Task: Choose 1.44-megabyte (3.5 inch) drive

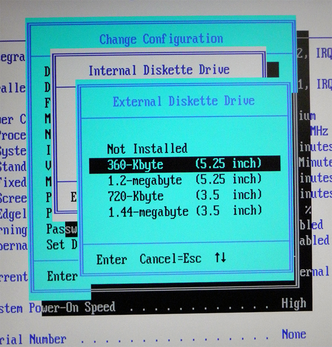Action: tap(185, 211)
